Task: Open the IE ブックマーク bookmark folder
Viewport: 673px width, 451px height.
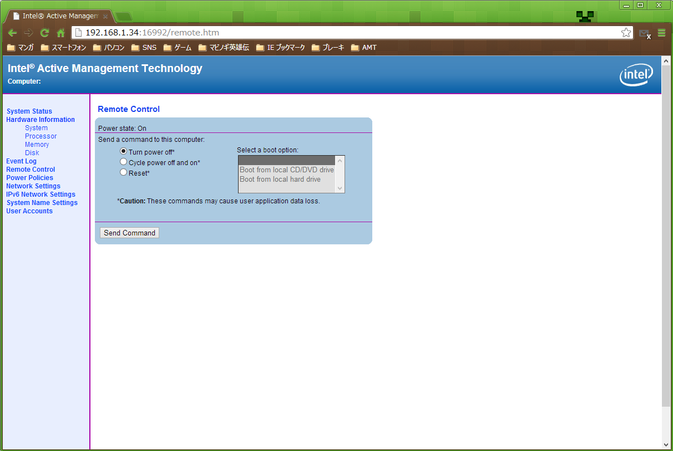Action: [281, 48]
